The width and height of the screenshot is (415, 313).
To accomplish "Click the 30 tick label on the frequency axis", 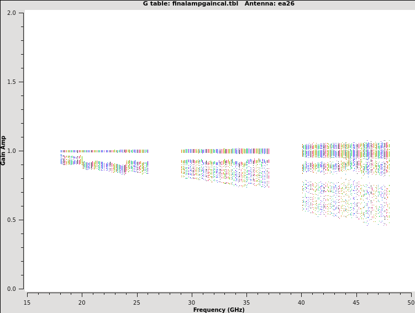I will (192, 303).
